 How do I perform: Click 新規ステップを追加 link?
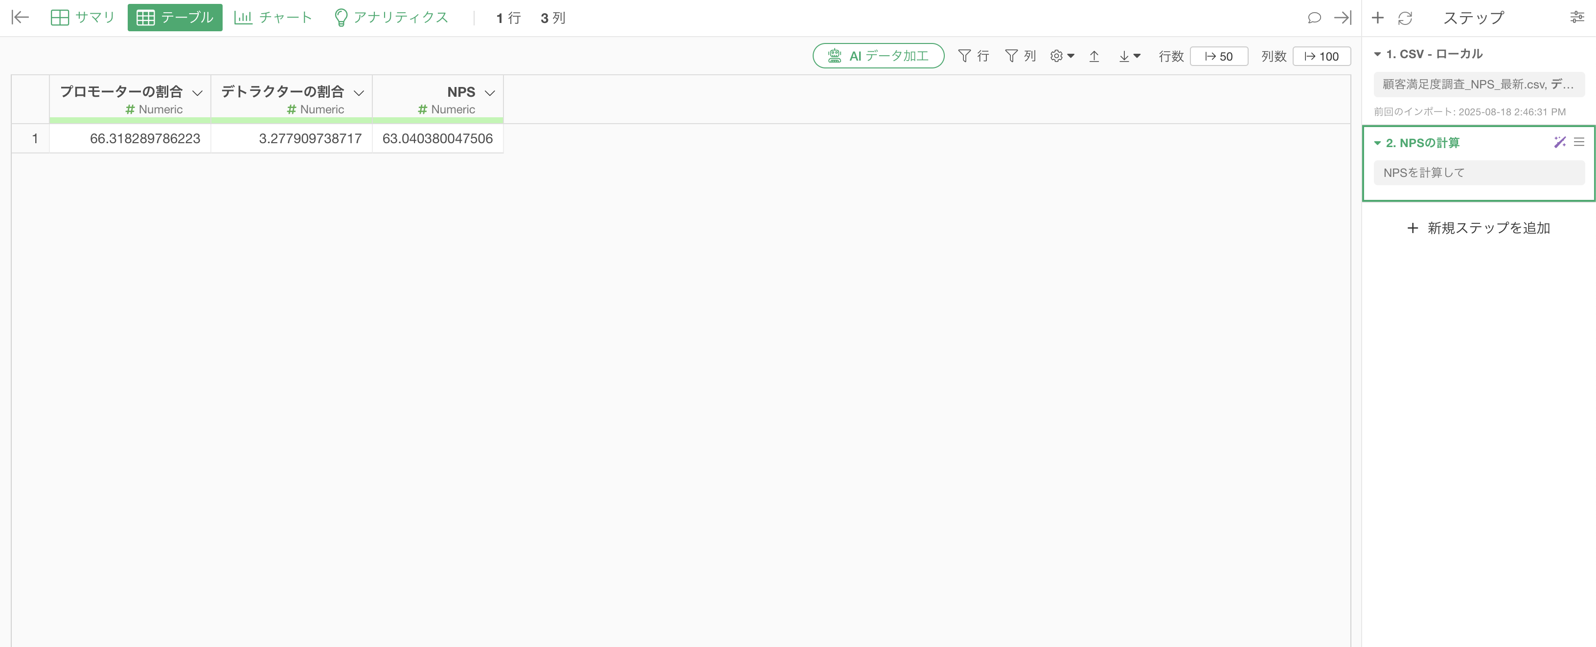pos(1478,228)
